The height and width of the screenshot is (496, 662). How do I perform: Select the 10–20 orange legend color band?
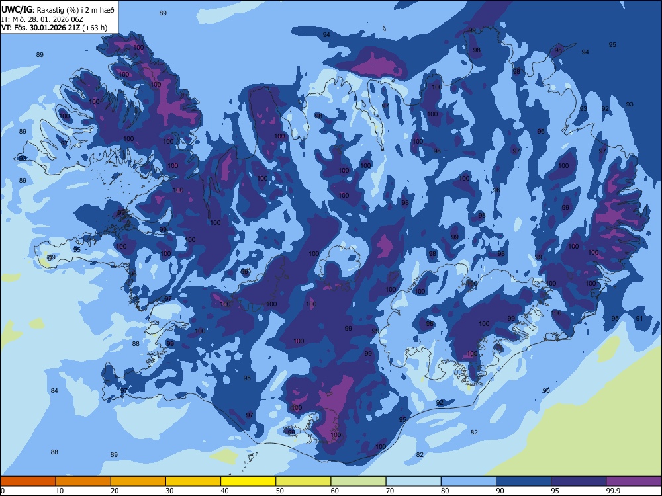[x=83, y=481]
